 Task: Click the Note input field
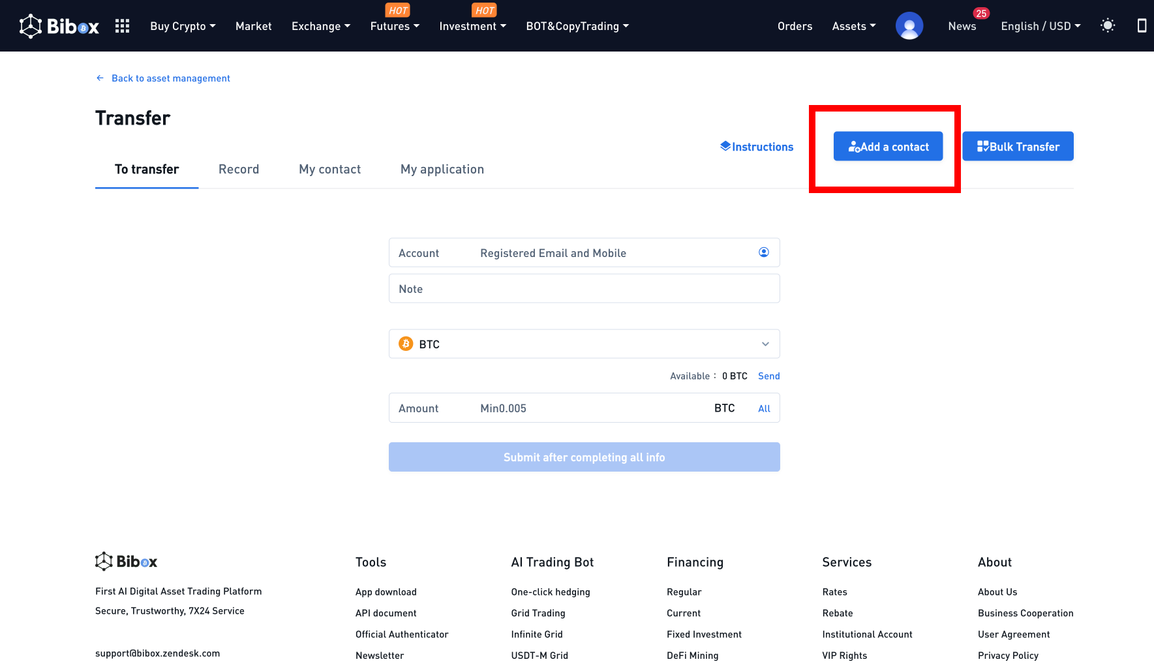[584, 289]
